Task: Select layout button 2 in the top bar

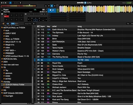Action: [13, 3]
